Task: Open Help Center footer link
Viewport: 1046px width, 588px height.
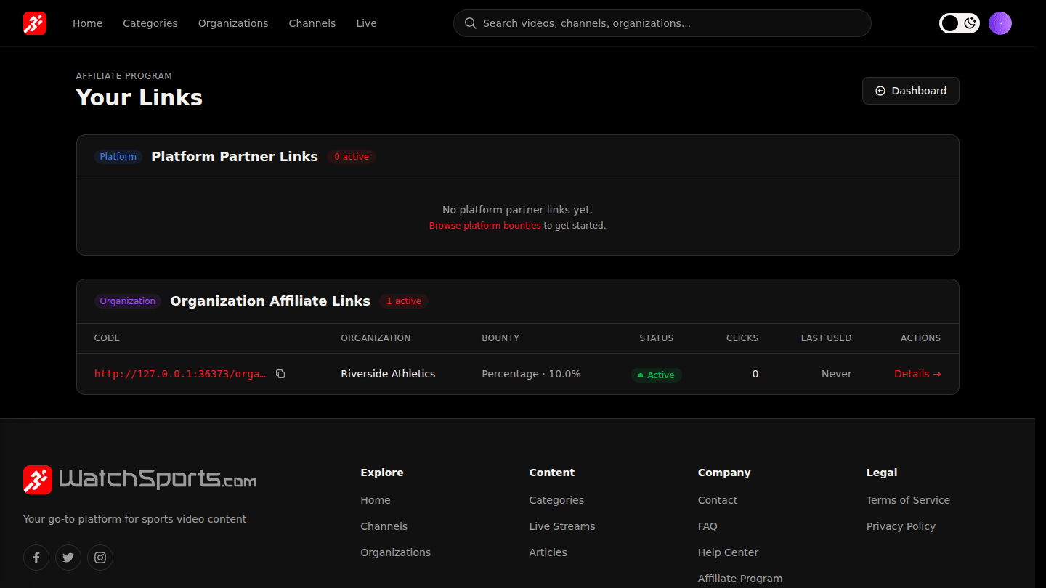Action: (x=728, y=552)
